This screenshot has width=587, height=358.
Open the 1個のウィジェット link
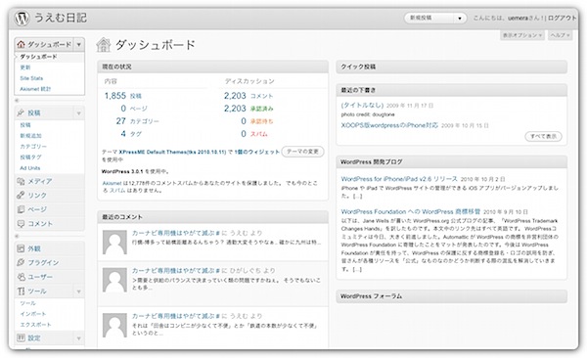pyautogui.click(x=256, y=152)
